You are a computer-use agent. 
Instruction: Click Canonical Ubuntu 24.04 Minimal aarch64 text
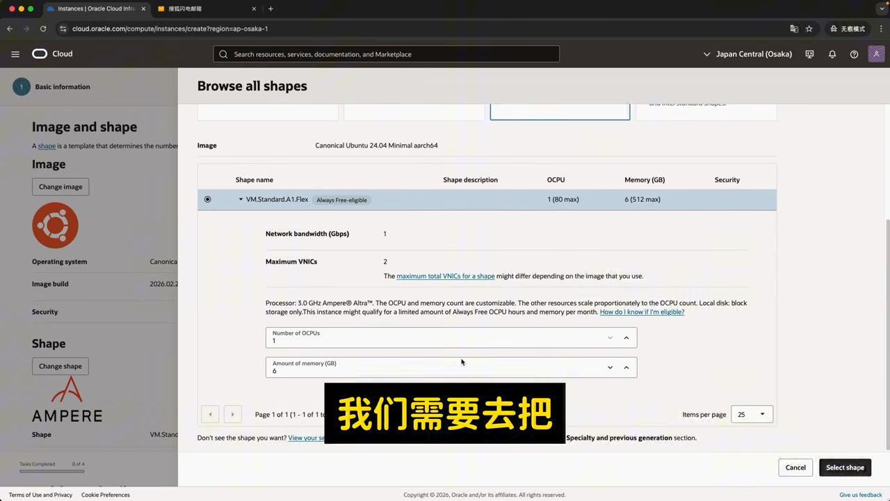pos(376,145)
